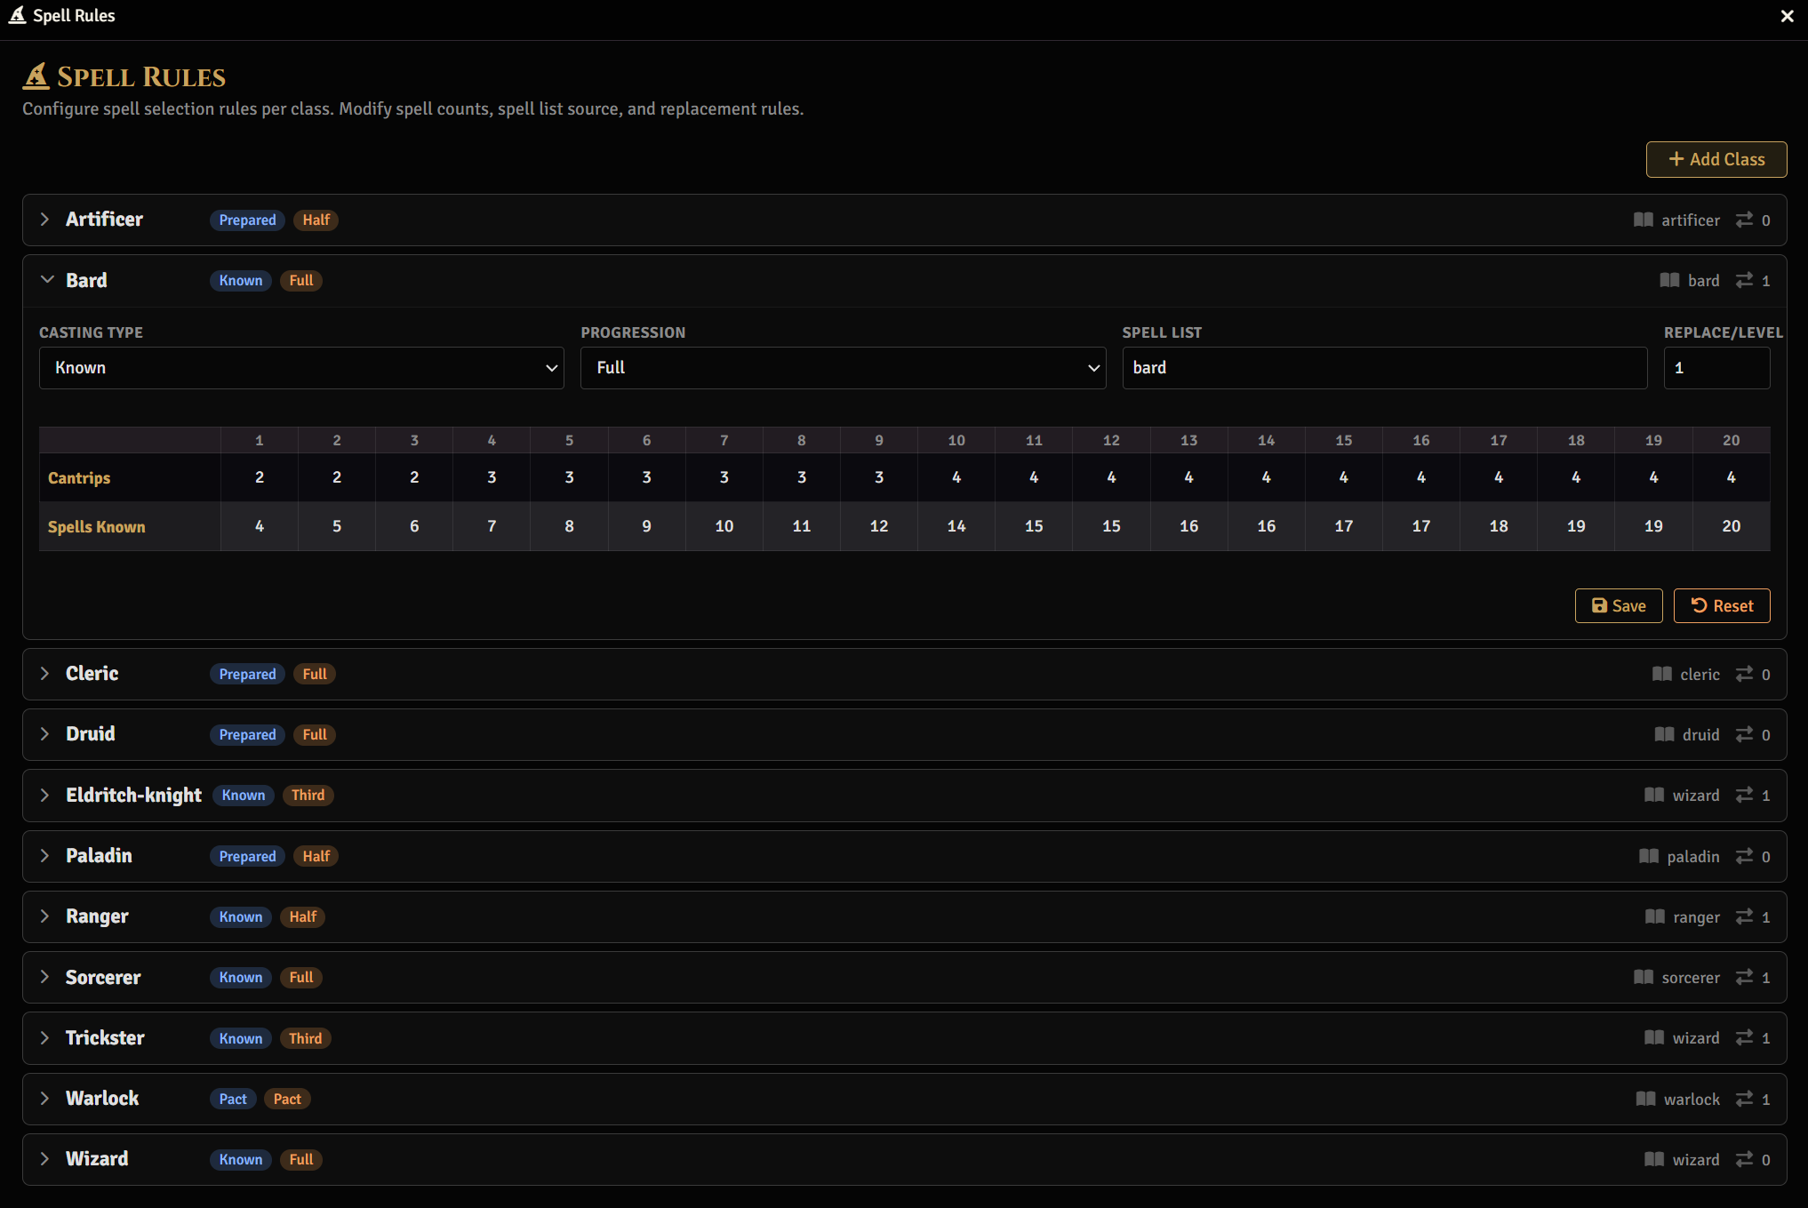
Task: Click the book icon next to cleric
Action: pyautogui.click(x=1661, y=674)
